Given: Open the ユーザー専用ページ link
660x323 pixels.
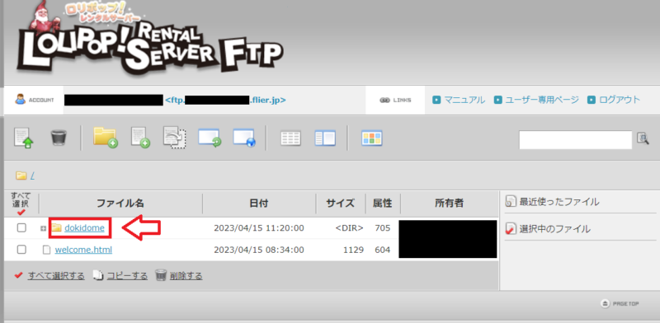Looking at the screenshot, I should pyautogui.click(x=542, y=100).
